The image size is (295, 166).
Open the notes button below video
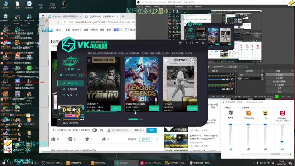point(146,139)
